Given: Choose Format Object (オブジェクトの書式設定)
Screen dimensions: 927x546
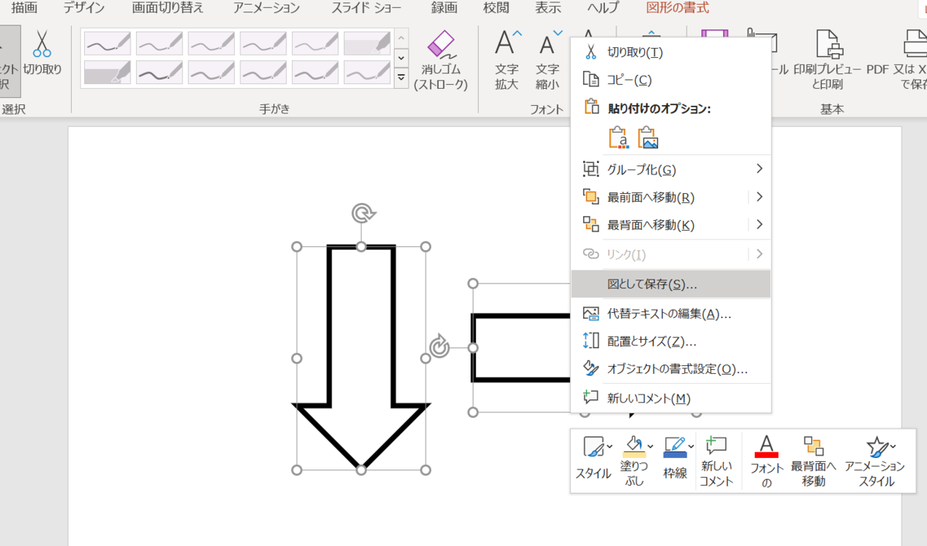Looking at the screenshot, I should coord(671,368).
